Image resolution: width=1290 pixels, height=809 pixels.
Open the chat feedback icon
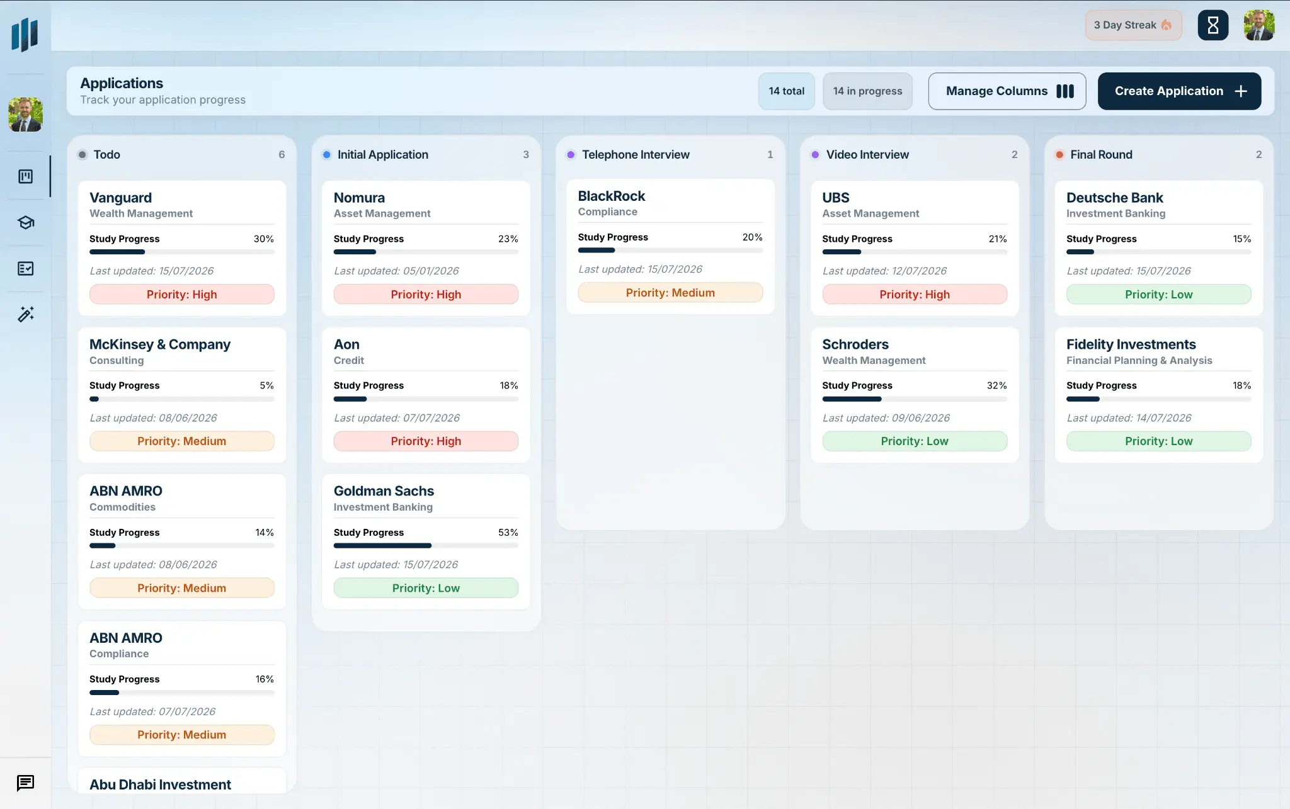[25, 783]
